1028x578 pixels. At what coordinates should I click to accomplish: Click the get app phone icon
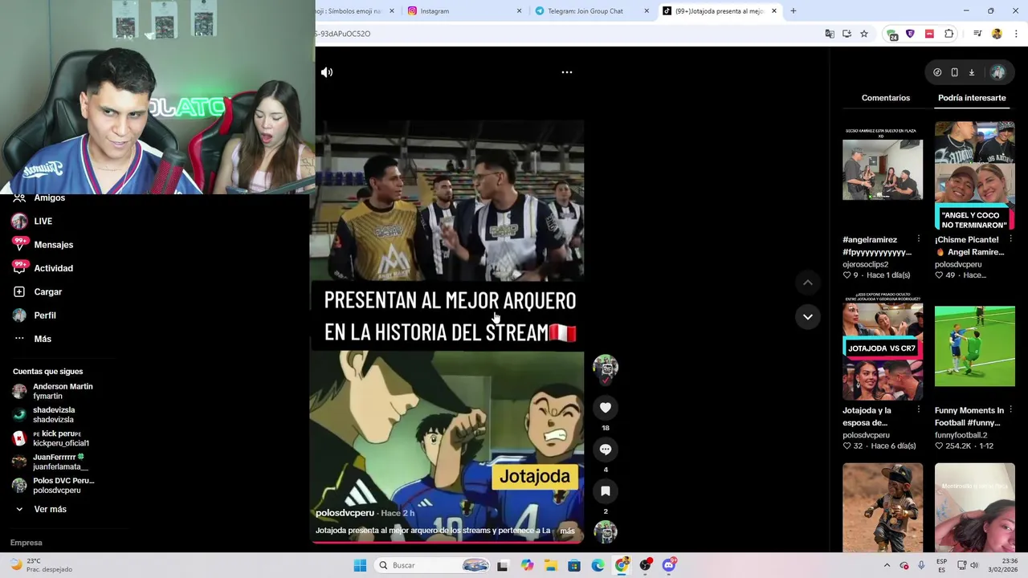pos(954,72)
